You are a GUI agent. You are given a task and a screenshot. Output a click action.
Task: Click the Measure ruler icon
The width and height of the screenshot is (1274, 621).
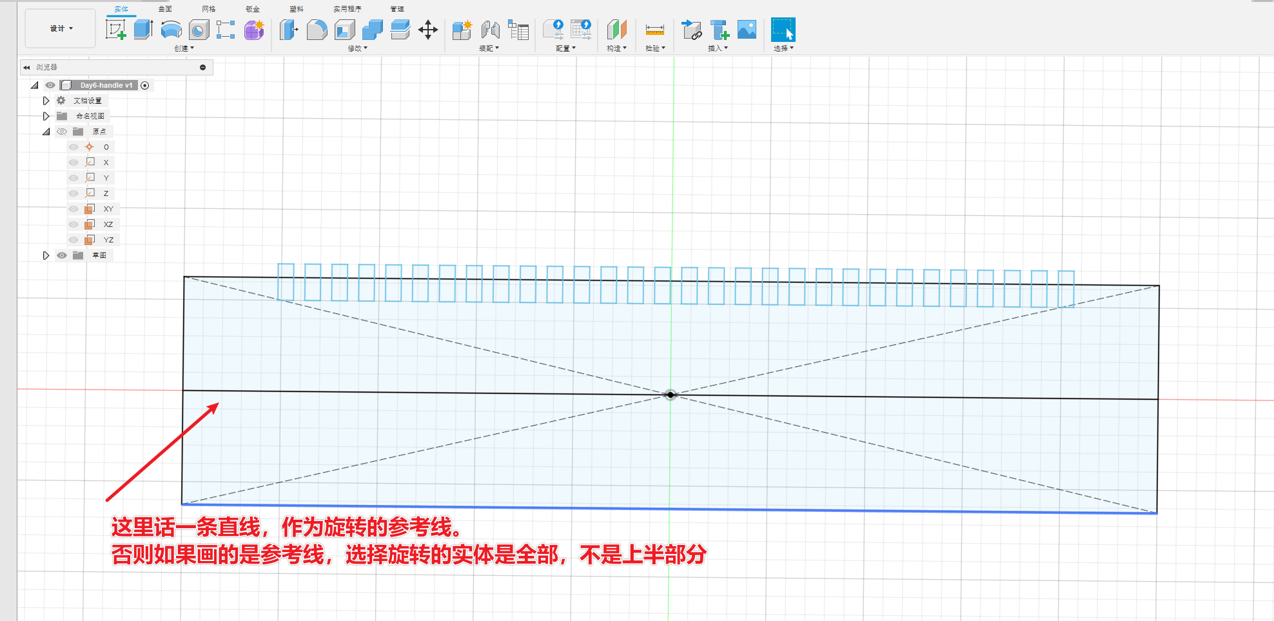click(654, 30)
